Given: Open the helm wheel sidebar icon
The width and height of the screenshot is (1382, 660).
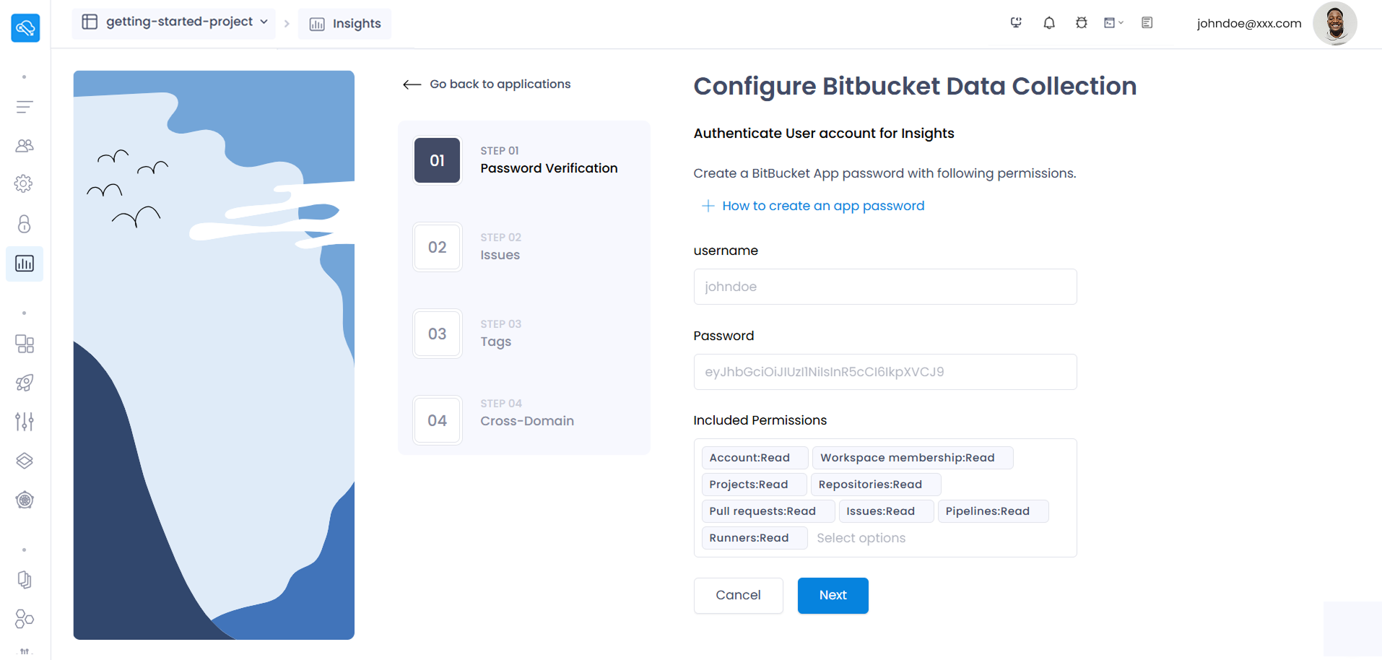Looking at the screenshot, I should (x=25, y=500).
